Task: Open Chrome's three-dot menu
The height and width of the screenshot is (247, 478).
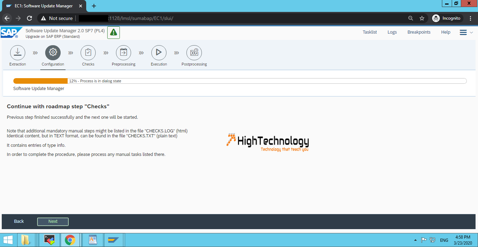Action: click(x=471, y=18)
